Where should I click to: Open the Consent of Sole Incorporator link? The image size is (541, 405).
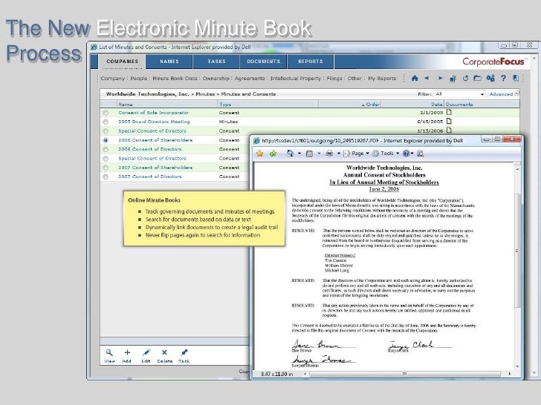point(154,113)
